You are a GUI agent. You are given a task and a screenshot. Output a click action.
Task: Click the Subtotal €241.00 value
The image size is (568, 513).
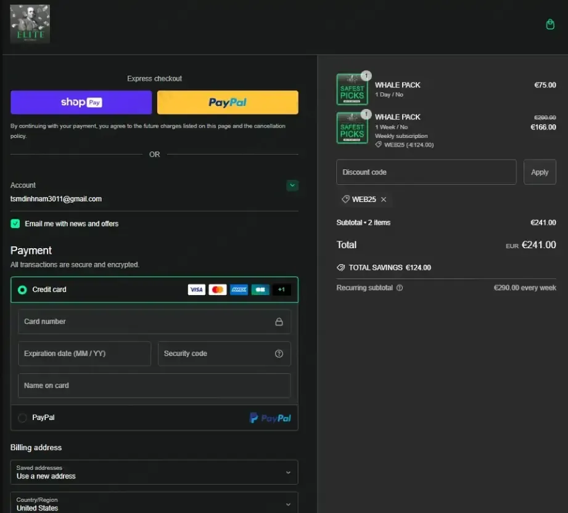point(543,222)
